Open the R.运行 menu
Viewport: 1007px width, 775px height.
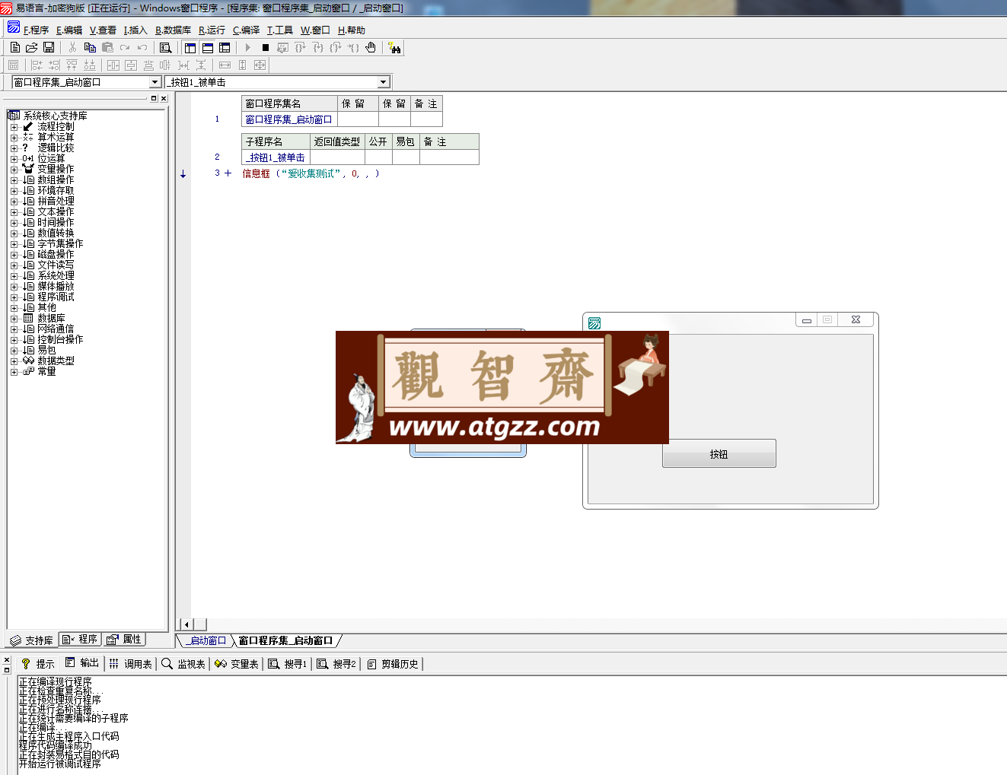pos(212,30)
